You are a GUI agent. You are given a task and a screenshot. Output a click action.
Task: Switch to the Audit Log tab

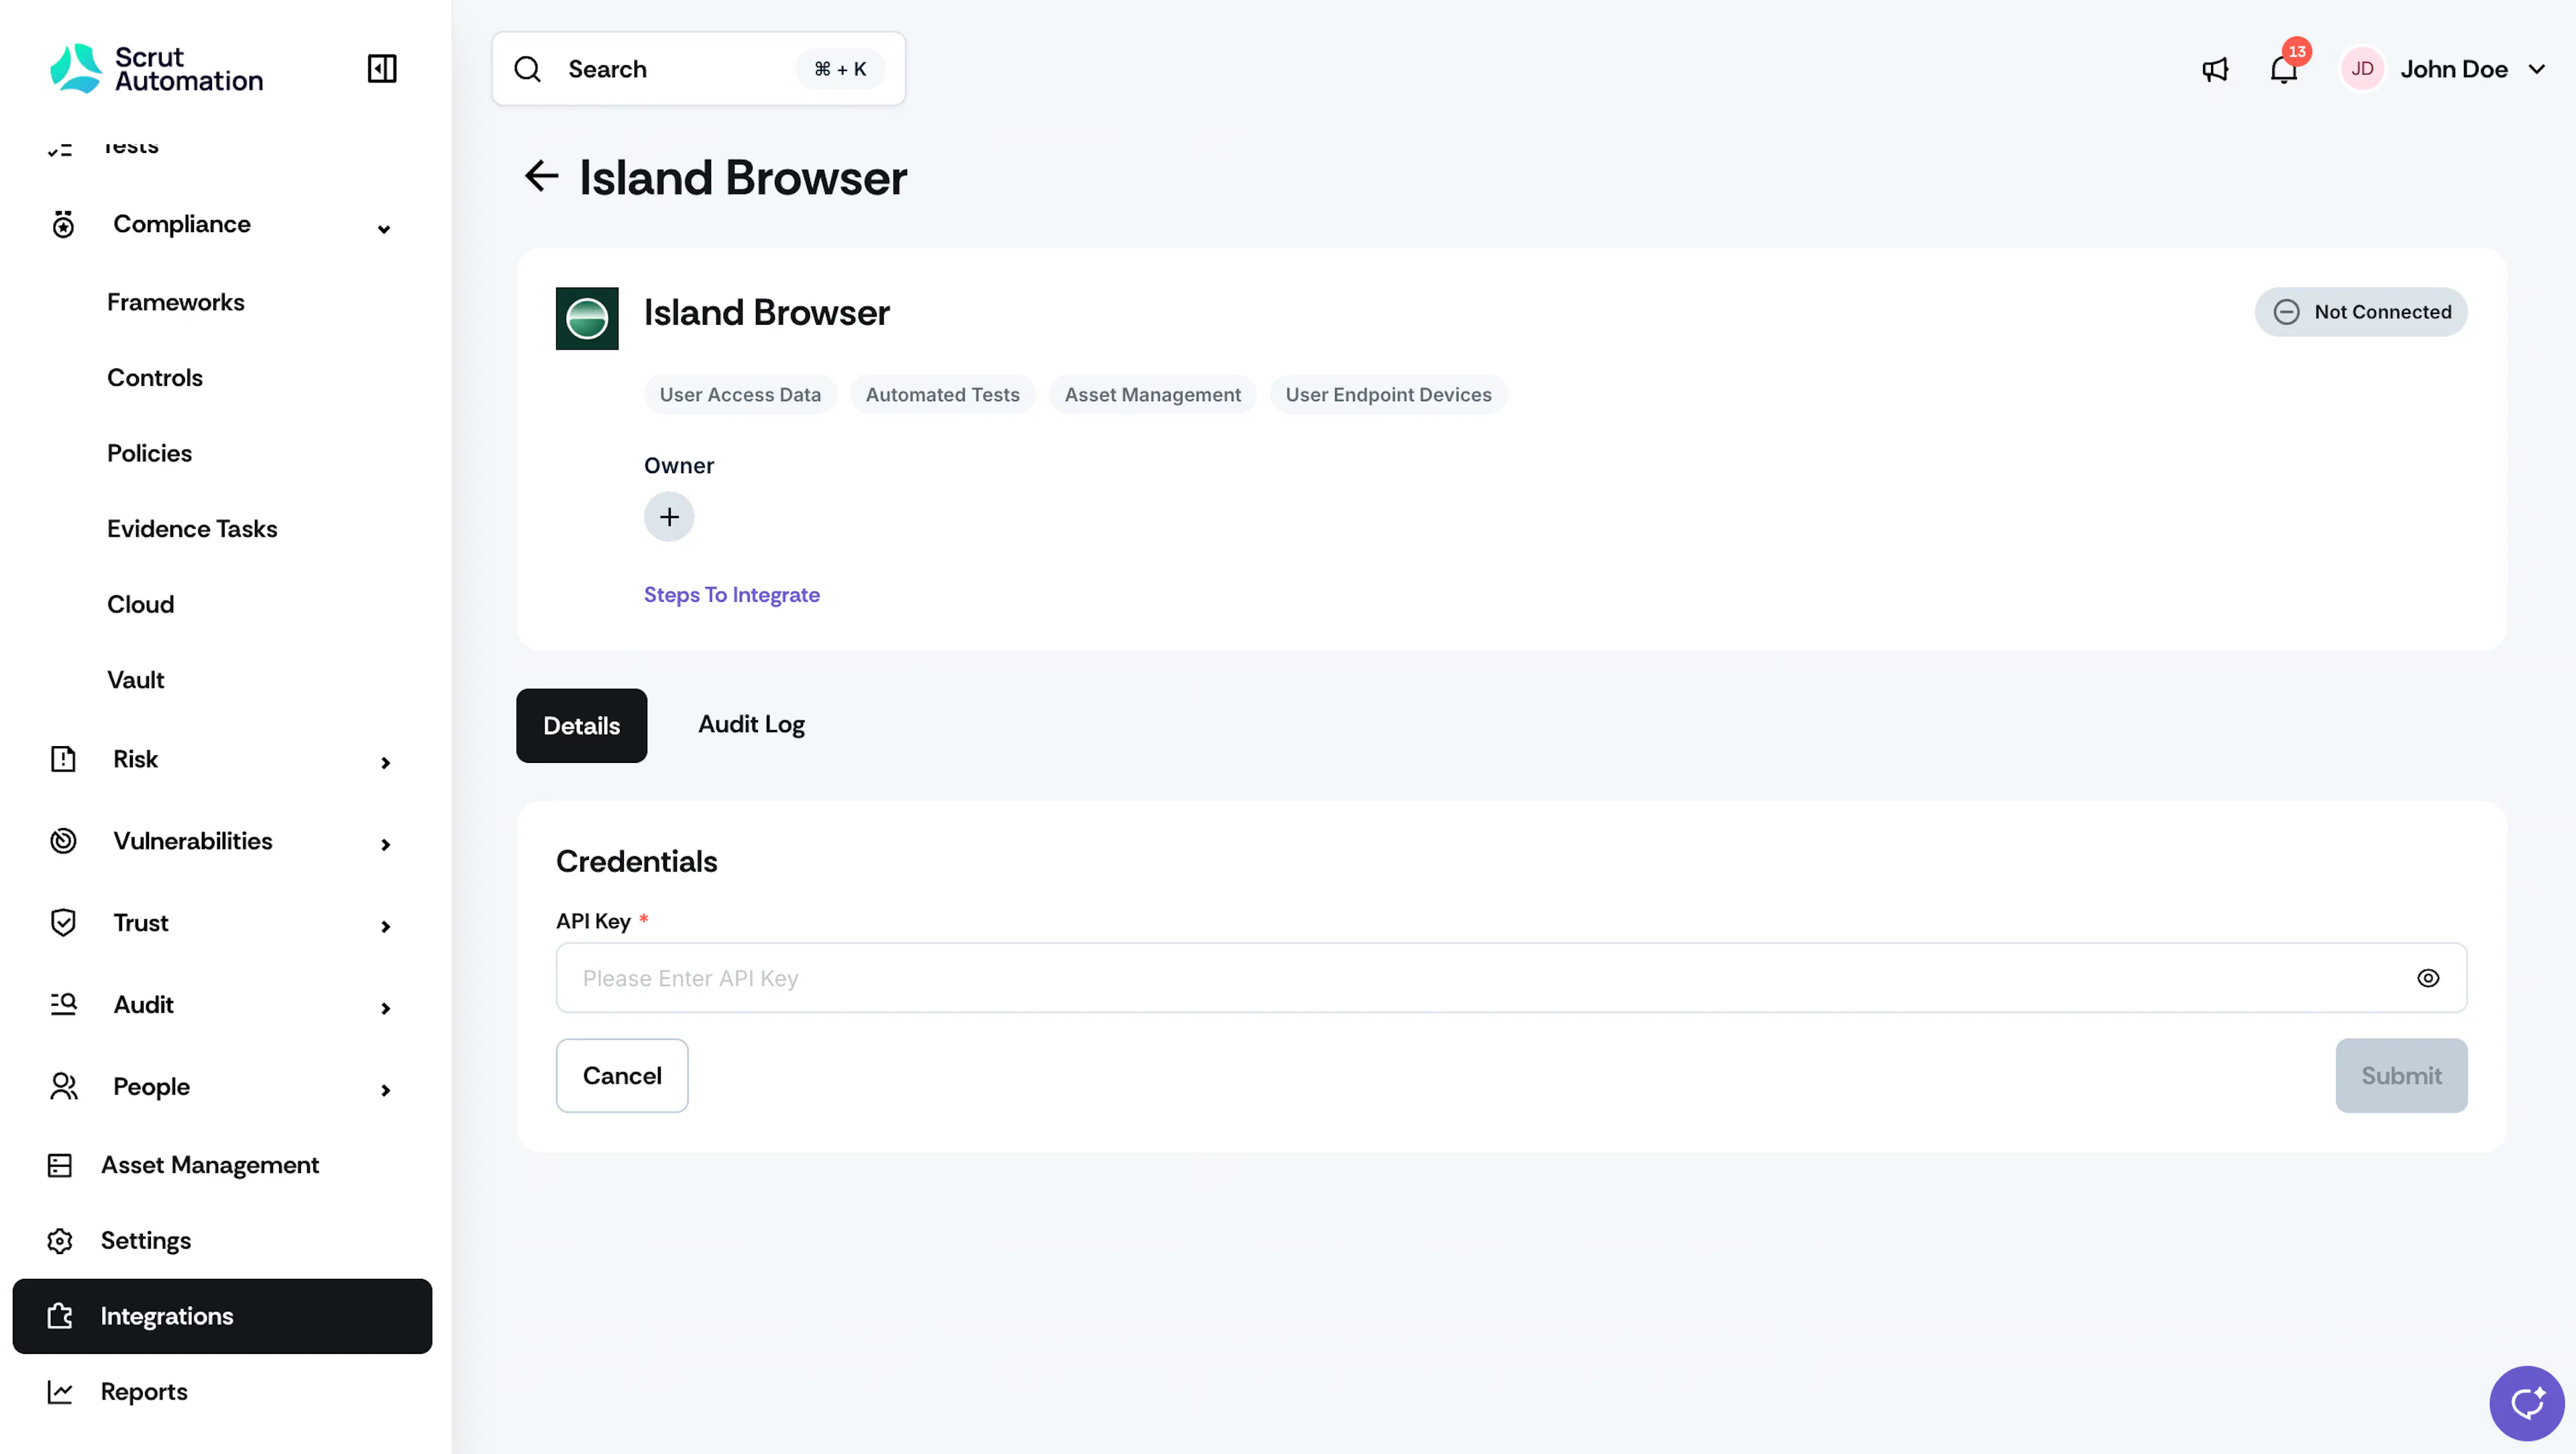point(751,725)
